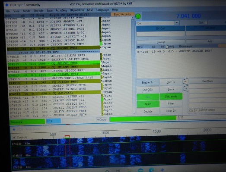Toggle the AGCc button
The height and width of the screenshot is (172, 226).
[x=148, y=104]
